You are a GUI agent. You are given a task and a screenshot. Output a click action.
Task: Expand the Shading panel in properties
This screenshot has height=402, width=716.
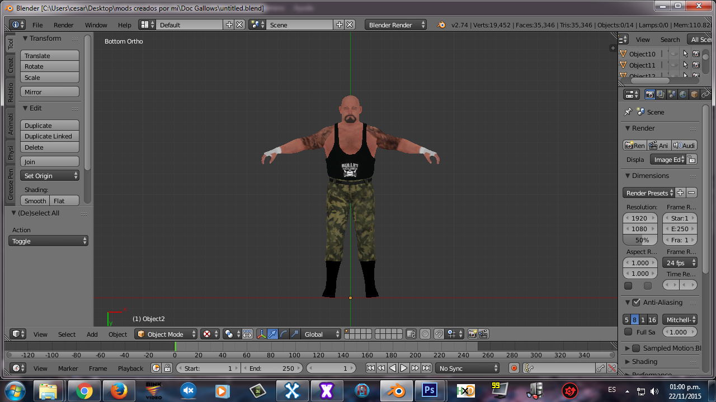[628, 361]
